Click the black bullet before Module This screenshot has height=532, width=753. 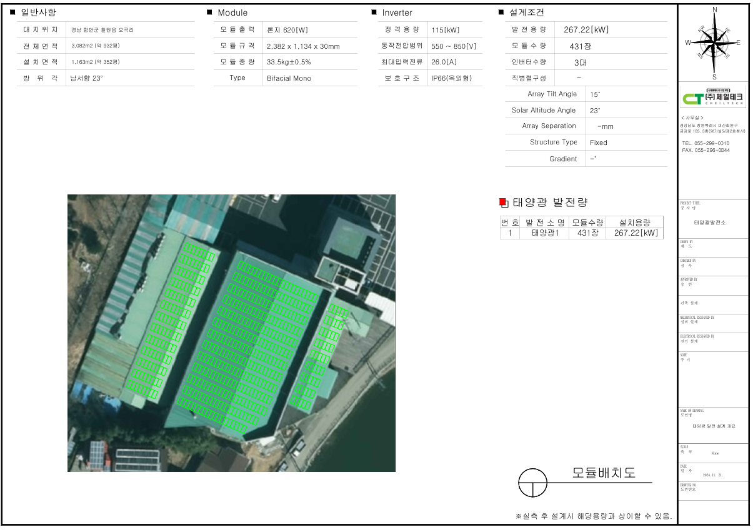click(209, 13)
